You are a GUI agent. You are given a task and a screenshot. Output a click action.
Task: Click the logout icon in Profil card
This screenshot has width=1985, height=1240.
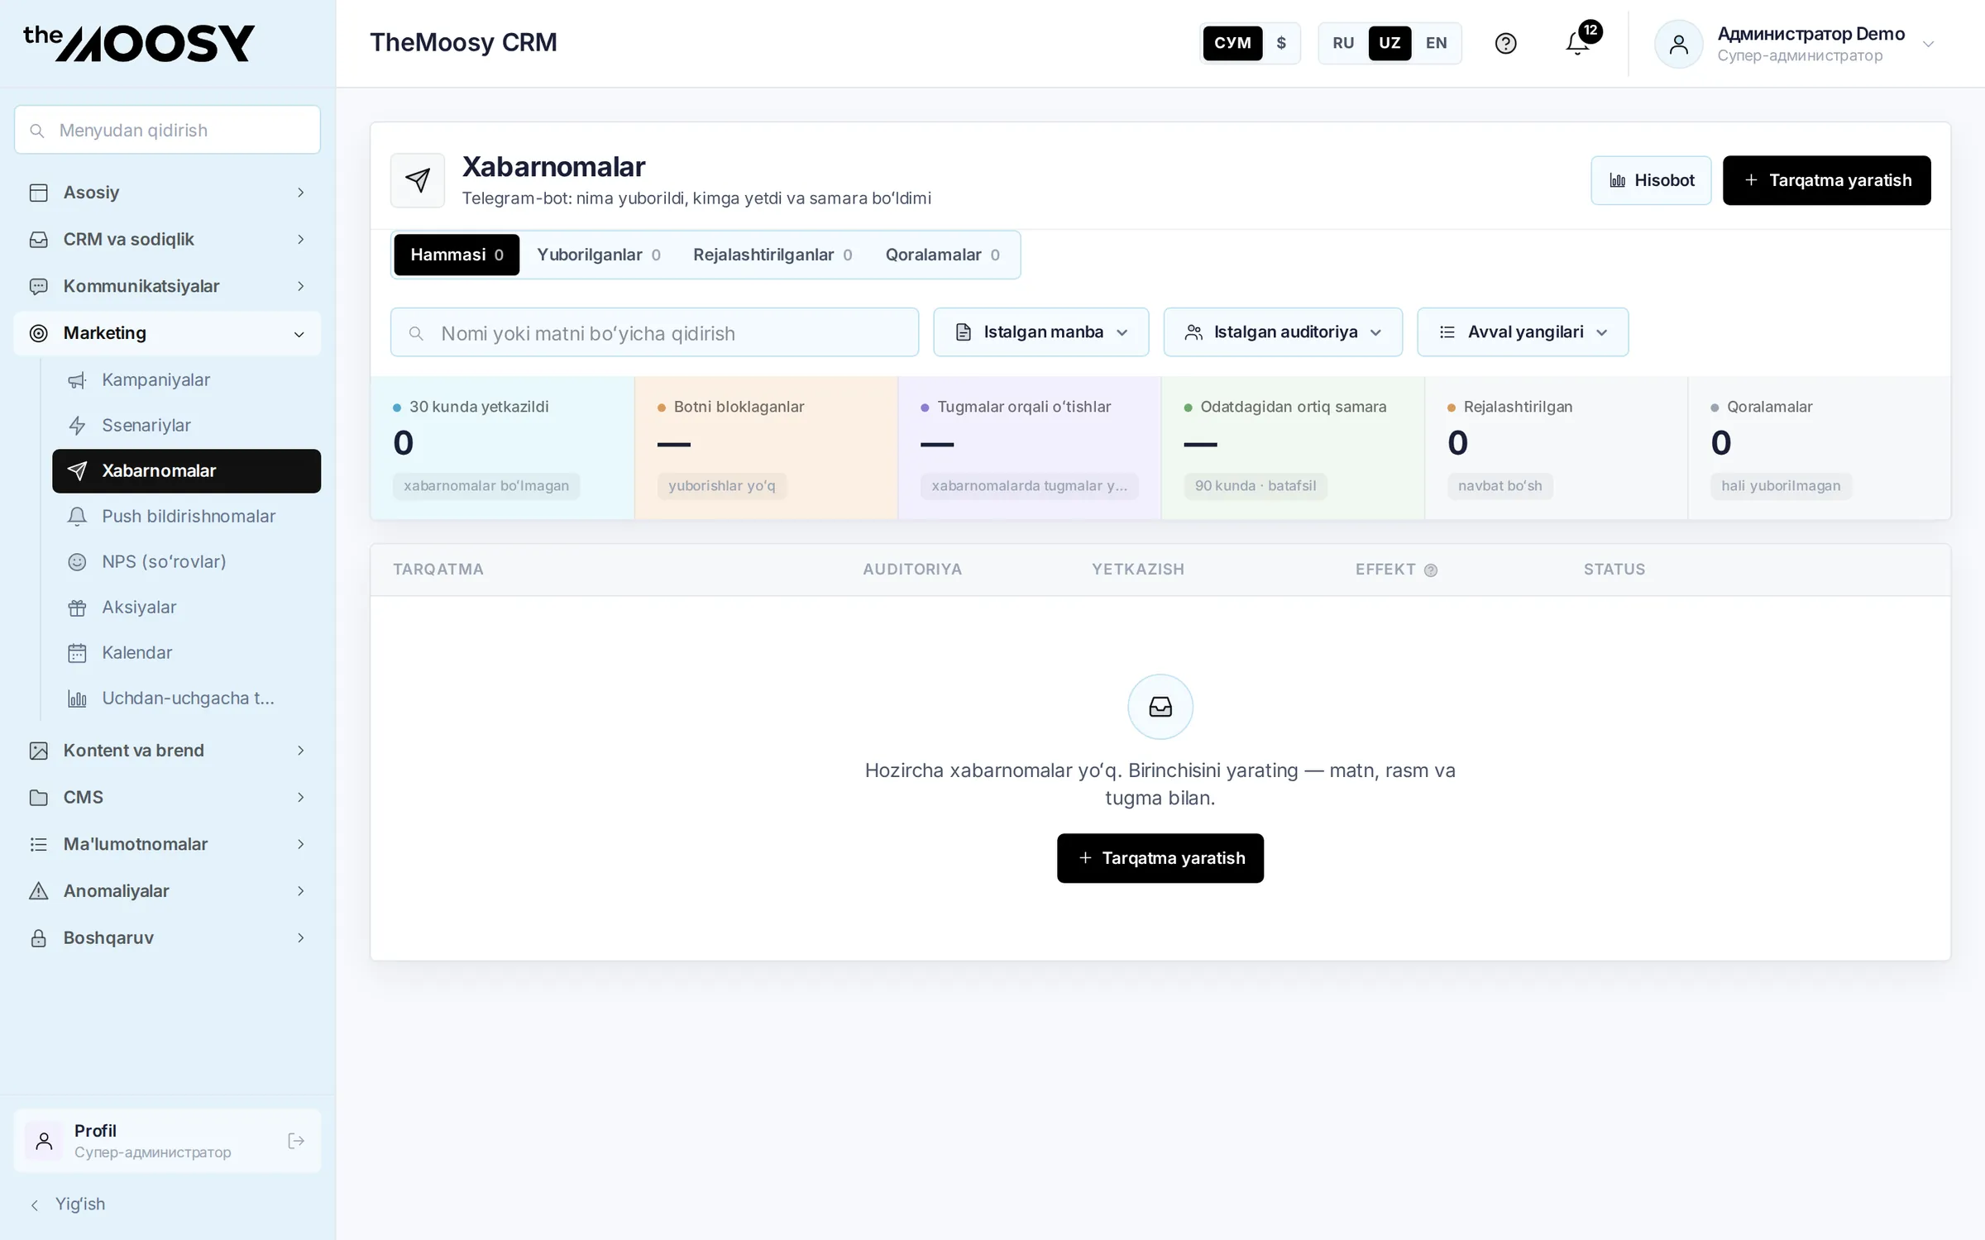coord(296,1141)
